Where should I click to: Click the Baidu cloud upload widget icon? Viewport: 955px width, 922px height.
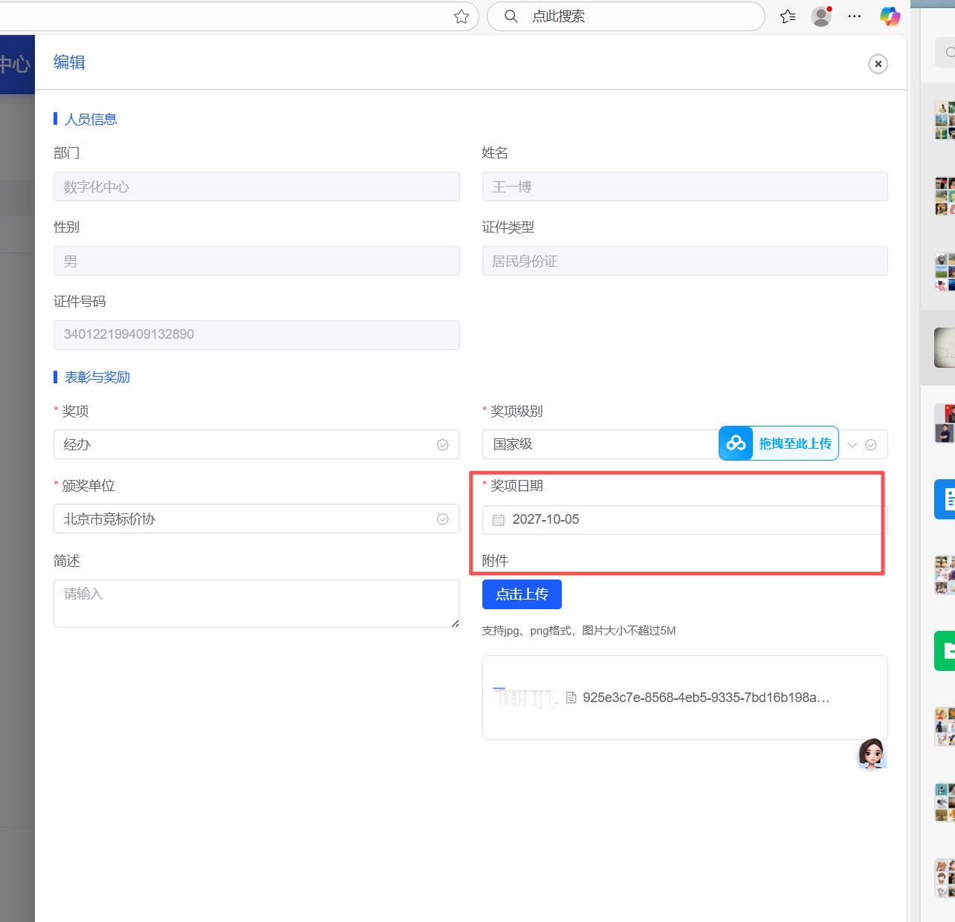(736, 444)
